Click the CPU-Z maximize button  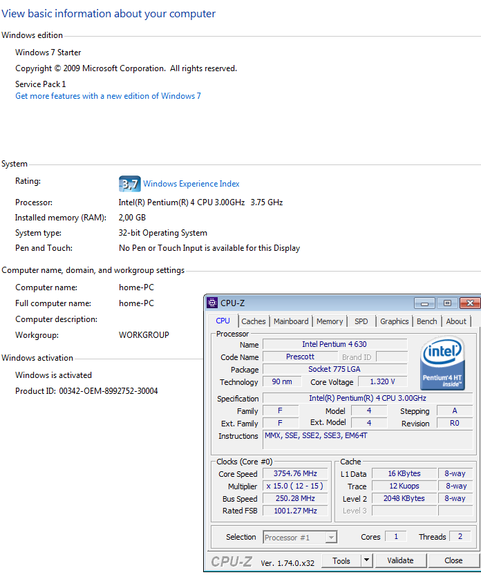(447, 303)
